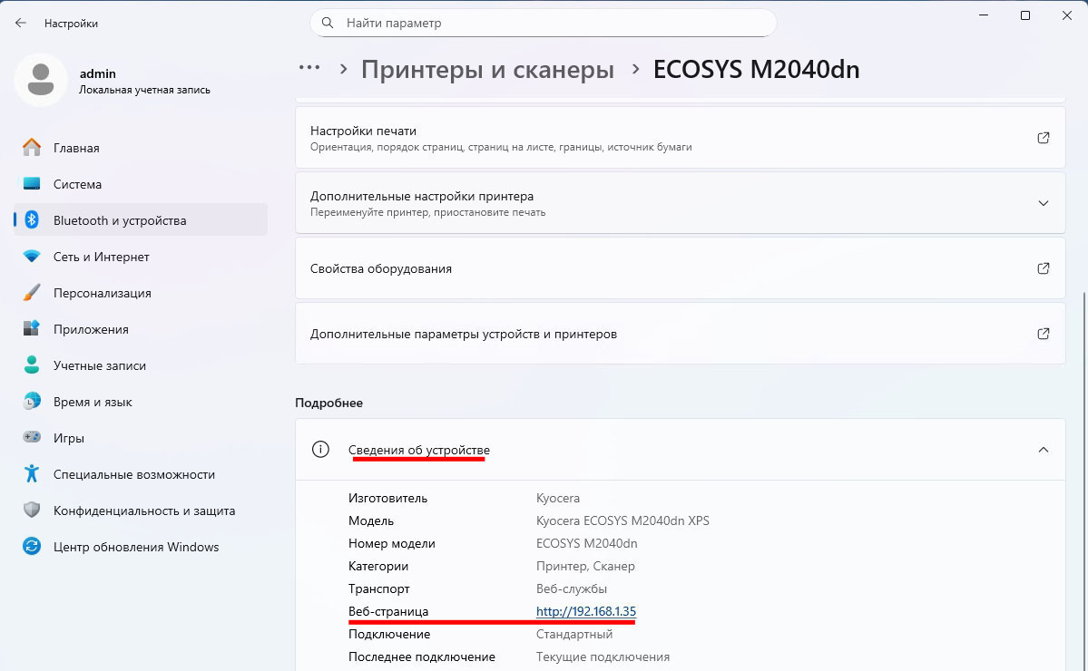Go to Принтеры и сканеры breadcrumb
The width and height of the screenshot is (1088, 671).
coord(487,69)
